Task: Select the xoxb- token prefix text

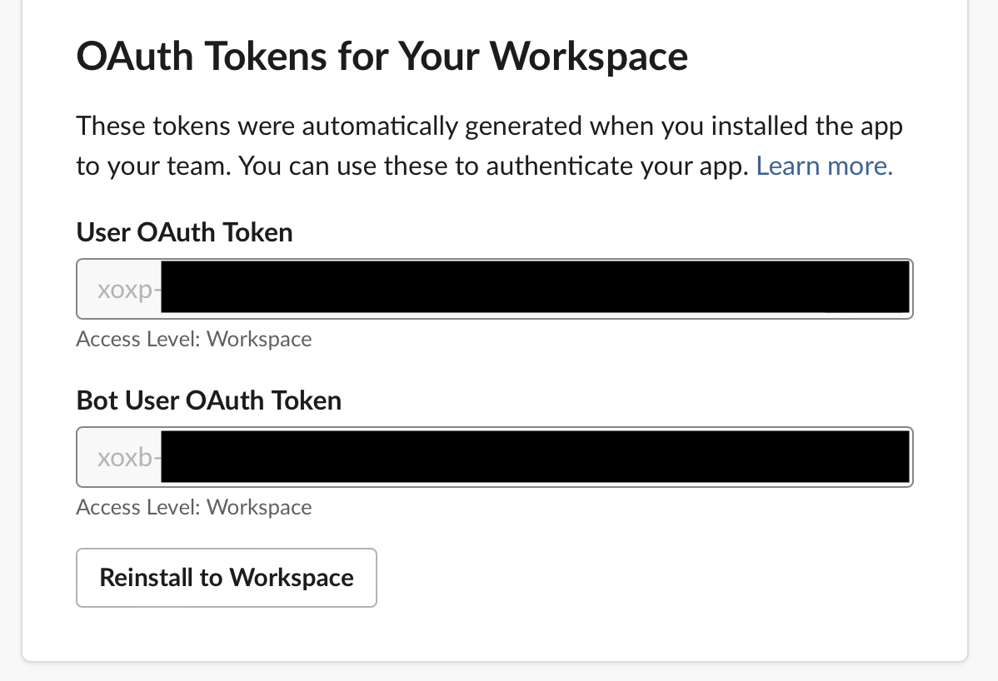Action: [128, 458]
